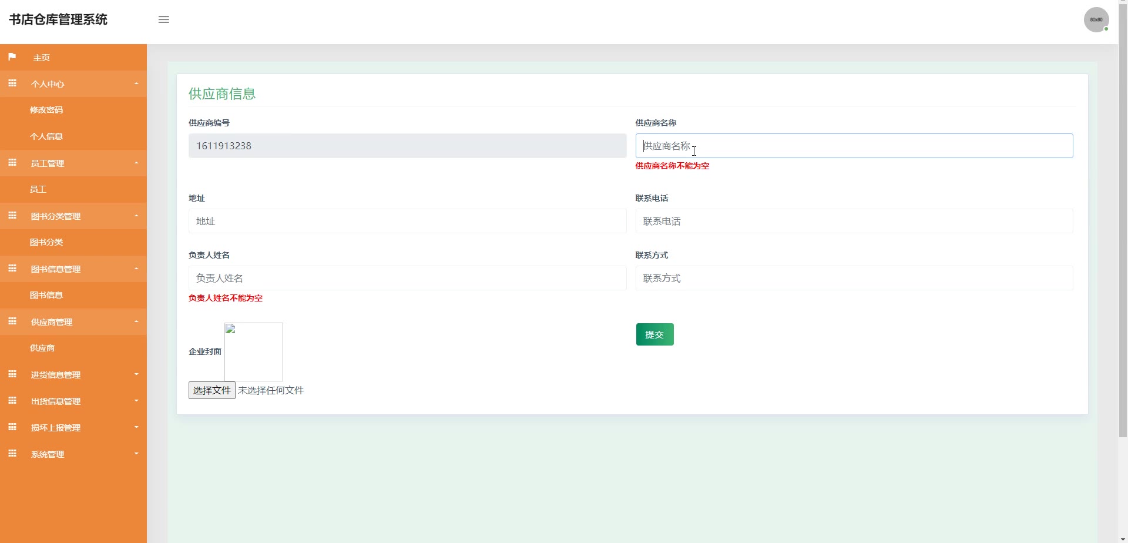Click the grid icon beside 供应商管理

pyautogui.click(x=12, y=321)
